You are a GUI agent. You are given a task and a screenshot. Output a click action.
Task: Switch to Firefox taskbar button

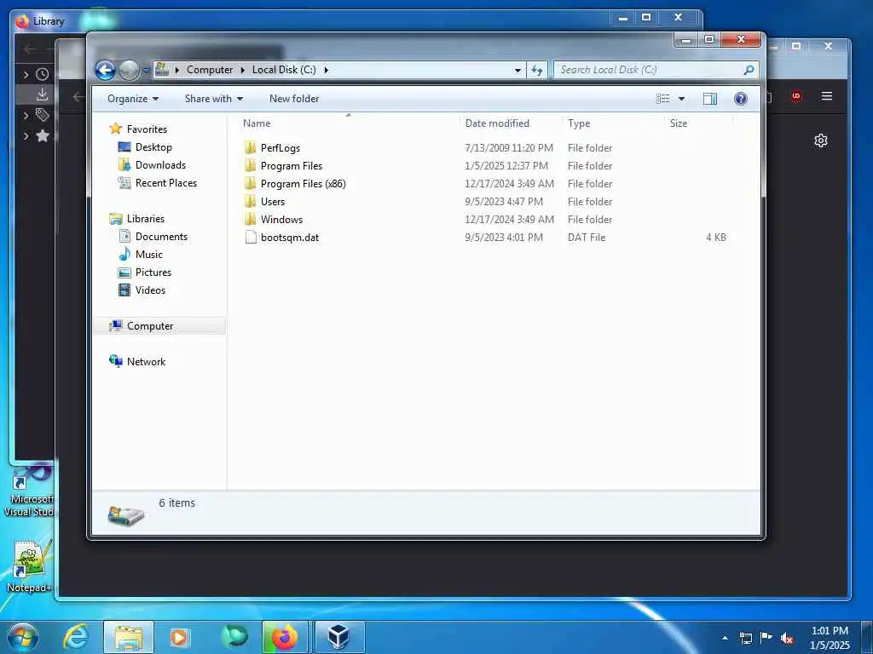[285, 637]
